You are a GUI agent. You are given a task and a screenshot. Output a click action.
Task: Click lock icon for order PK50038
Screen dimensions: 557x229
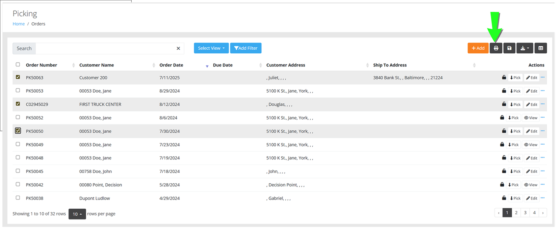pos(504,198)
